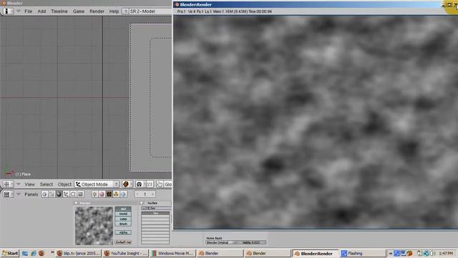Launch Internet Explorer from quick launch
This screenshot has height=258, width=458.
[34, 253]
